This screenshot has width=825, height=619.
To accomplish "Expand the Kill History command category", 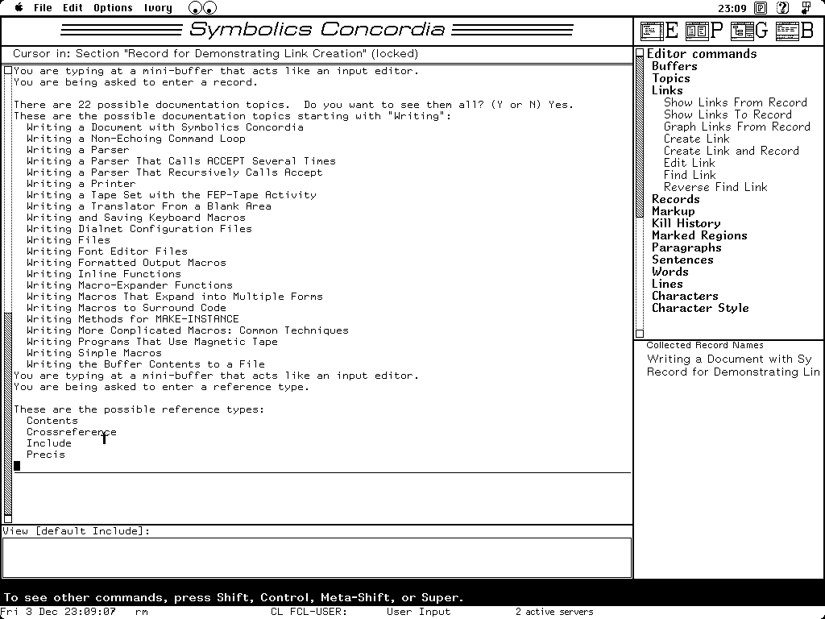I will pos(686,224).
